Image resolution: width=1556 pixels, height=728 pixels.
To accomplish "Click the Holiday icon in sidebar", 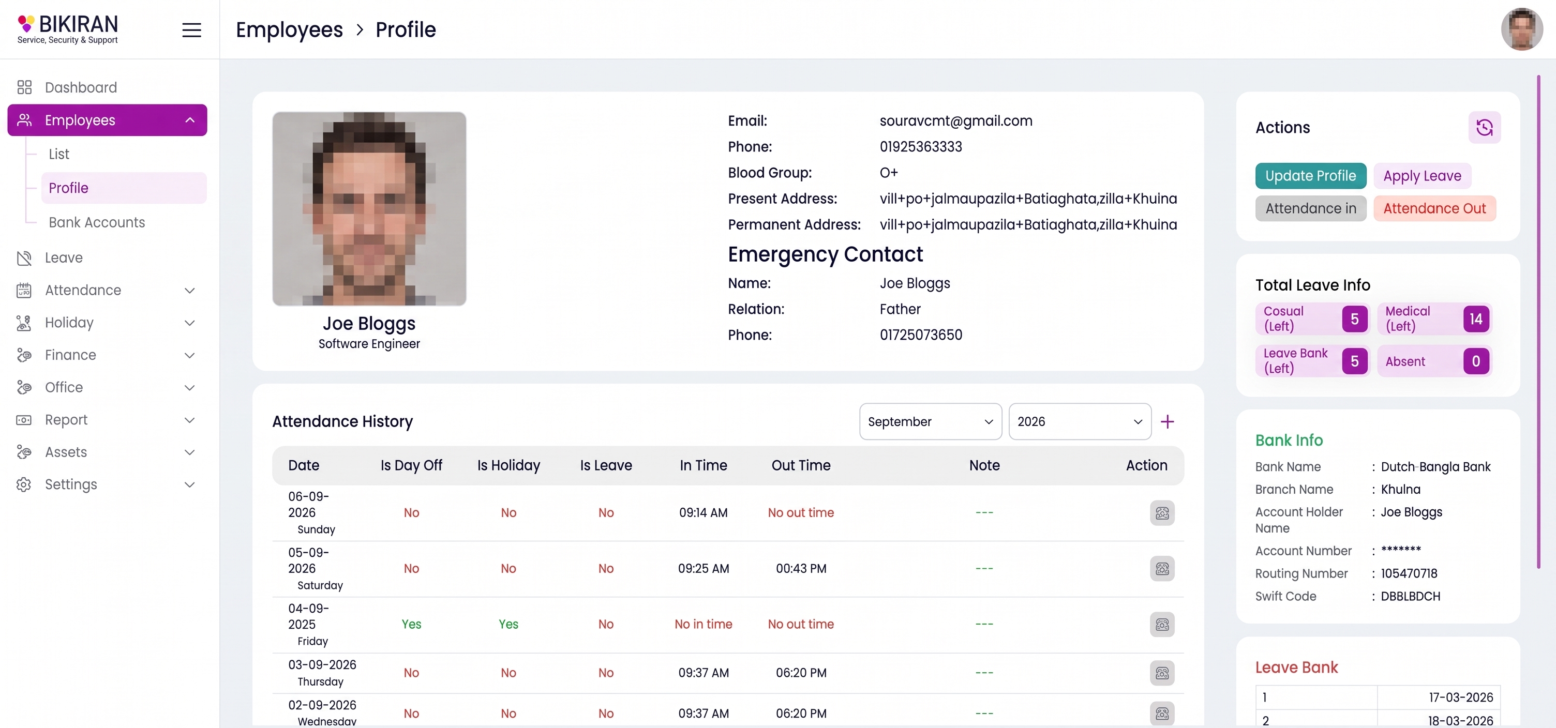I will click(24, 323).
